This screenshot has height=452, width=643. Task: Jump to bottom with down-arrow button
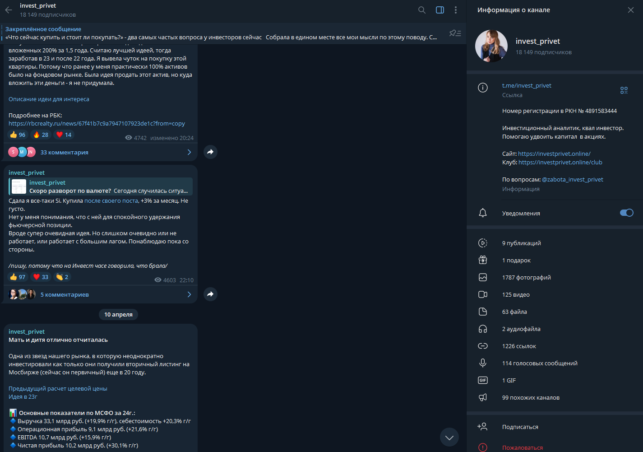tap(449, 437)
